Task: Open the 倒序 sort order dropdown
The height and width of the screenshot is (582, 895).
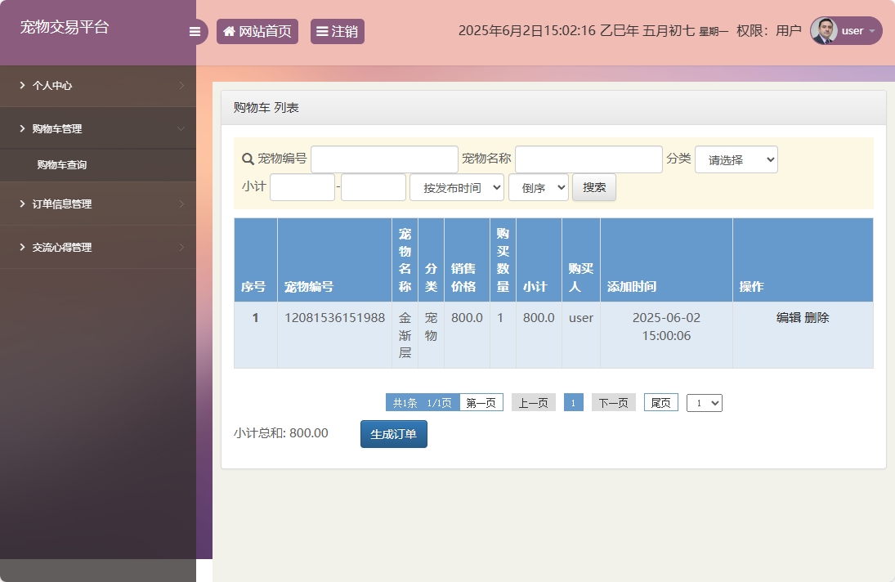Action: [538, 186]
